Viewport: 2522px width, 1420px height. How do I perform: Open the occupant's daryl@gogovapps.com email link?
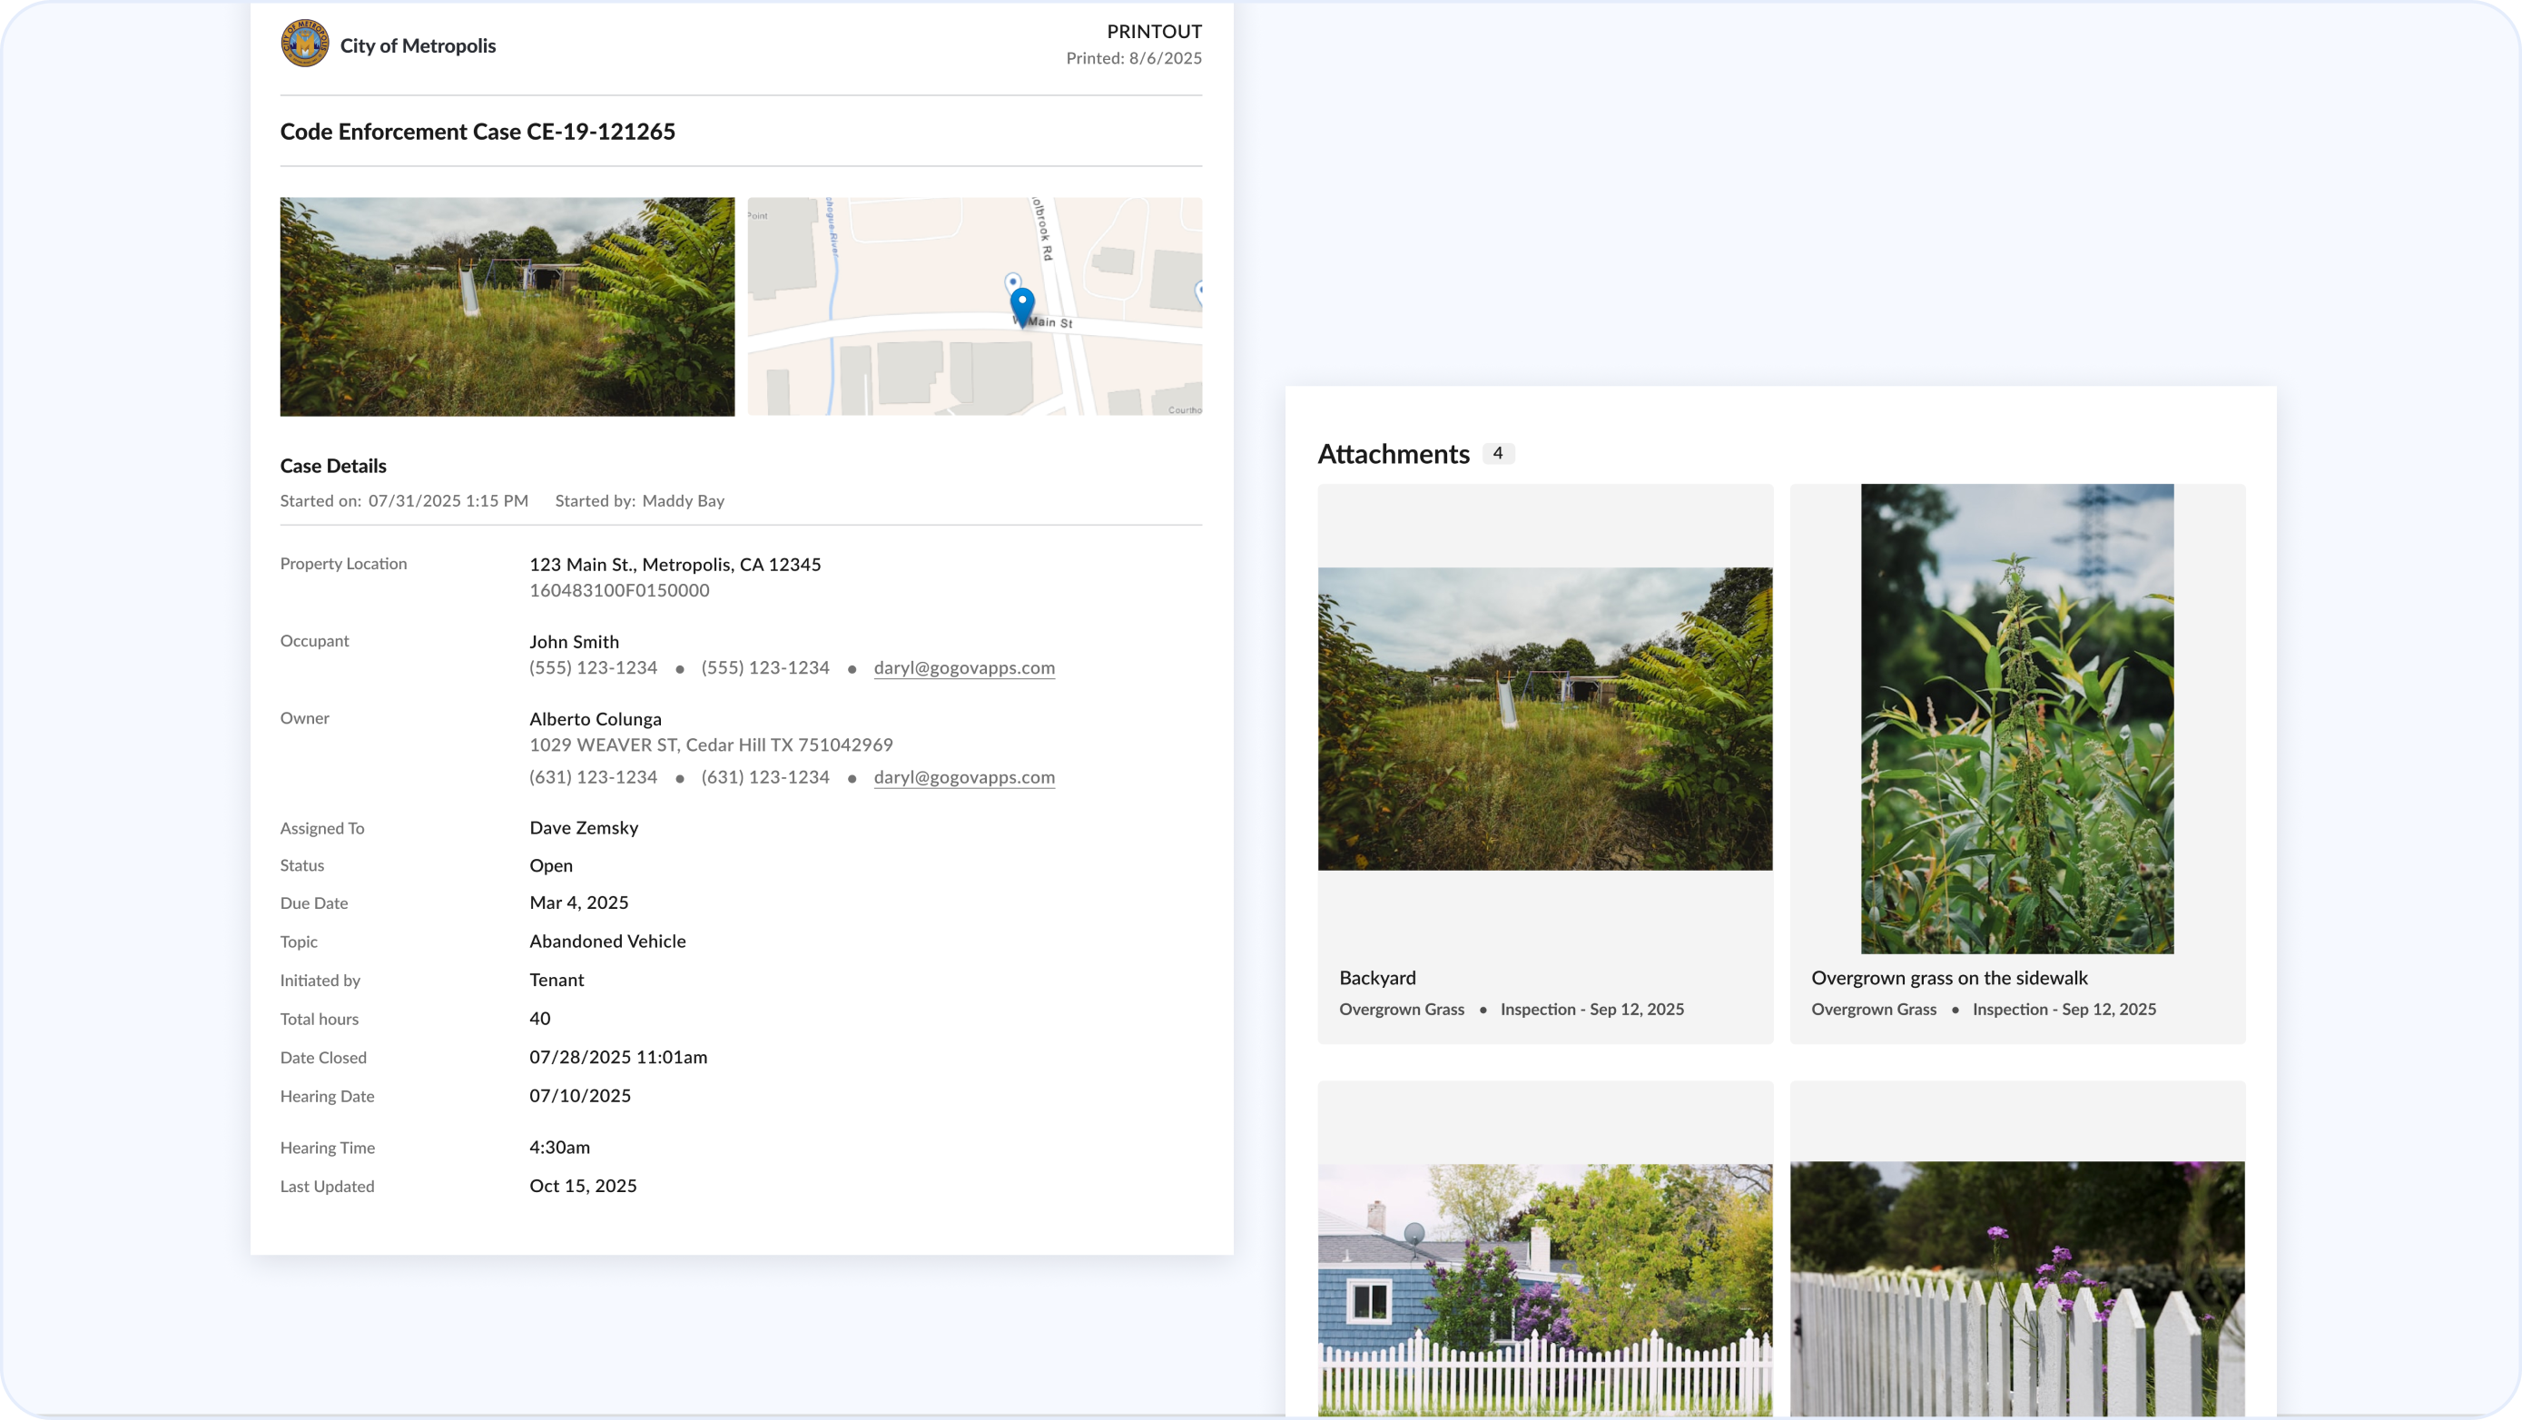coord(963,668)
